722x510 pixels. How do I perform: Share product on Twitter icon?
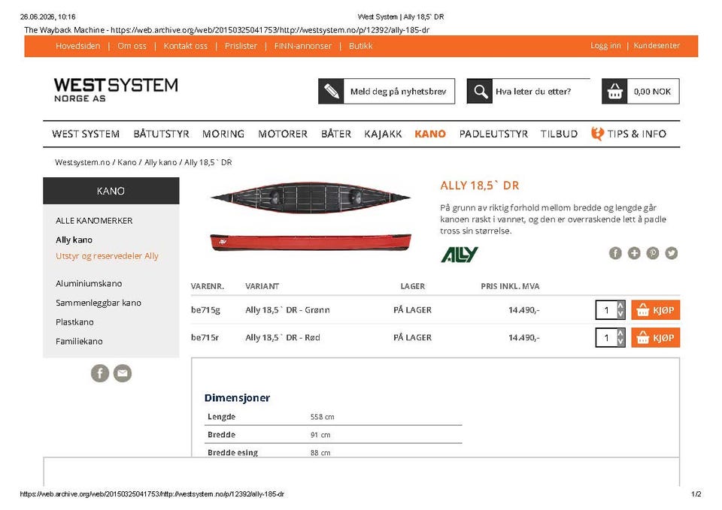[x=672, y=253]
